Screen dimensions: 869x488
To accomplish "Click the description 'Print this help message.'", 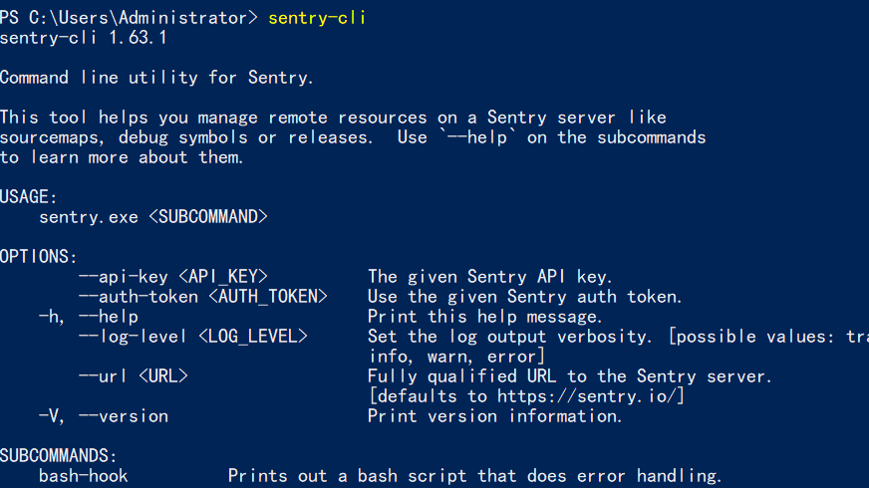I will (485, 317).
